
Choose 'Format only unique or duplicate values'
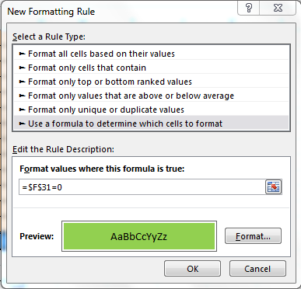[151, 110]
